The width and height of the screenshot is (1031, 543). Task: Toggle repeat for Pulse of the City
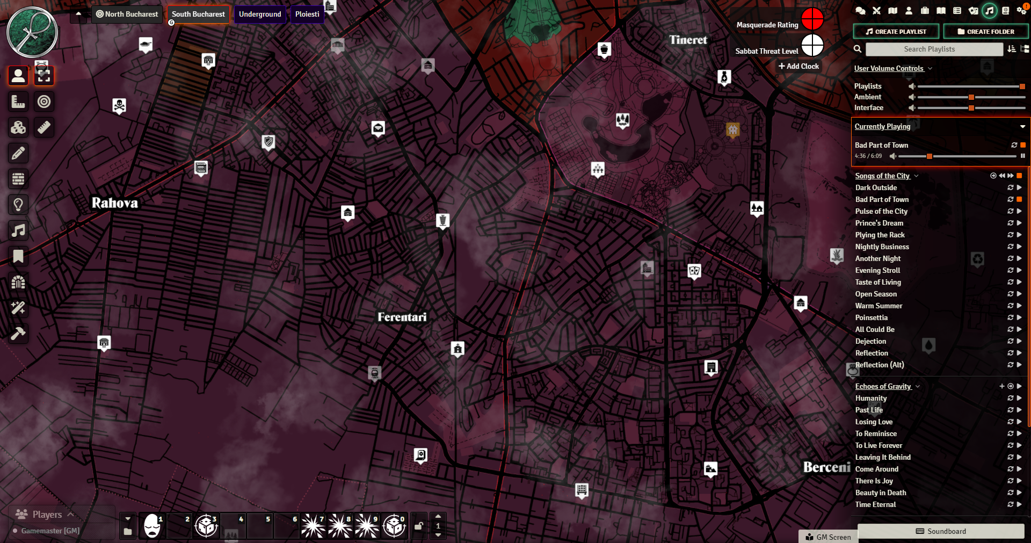(x=1010, y=211)
